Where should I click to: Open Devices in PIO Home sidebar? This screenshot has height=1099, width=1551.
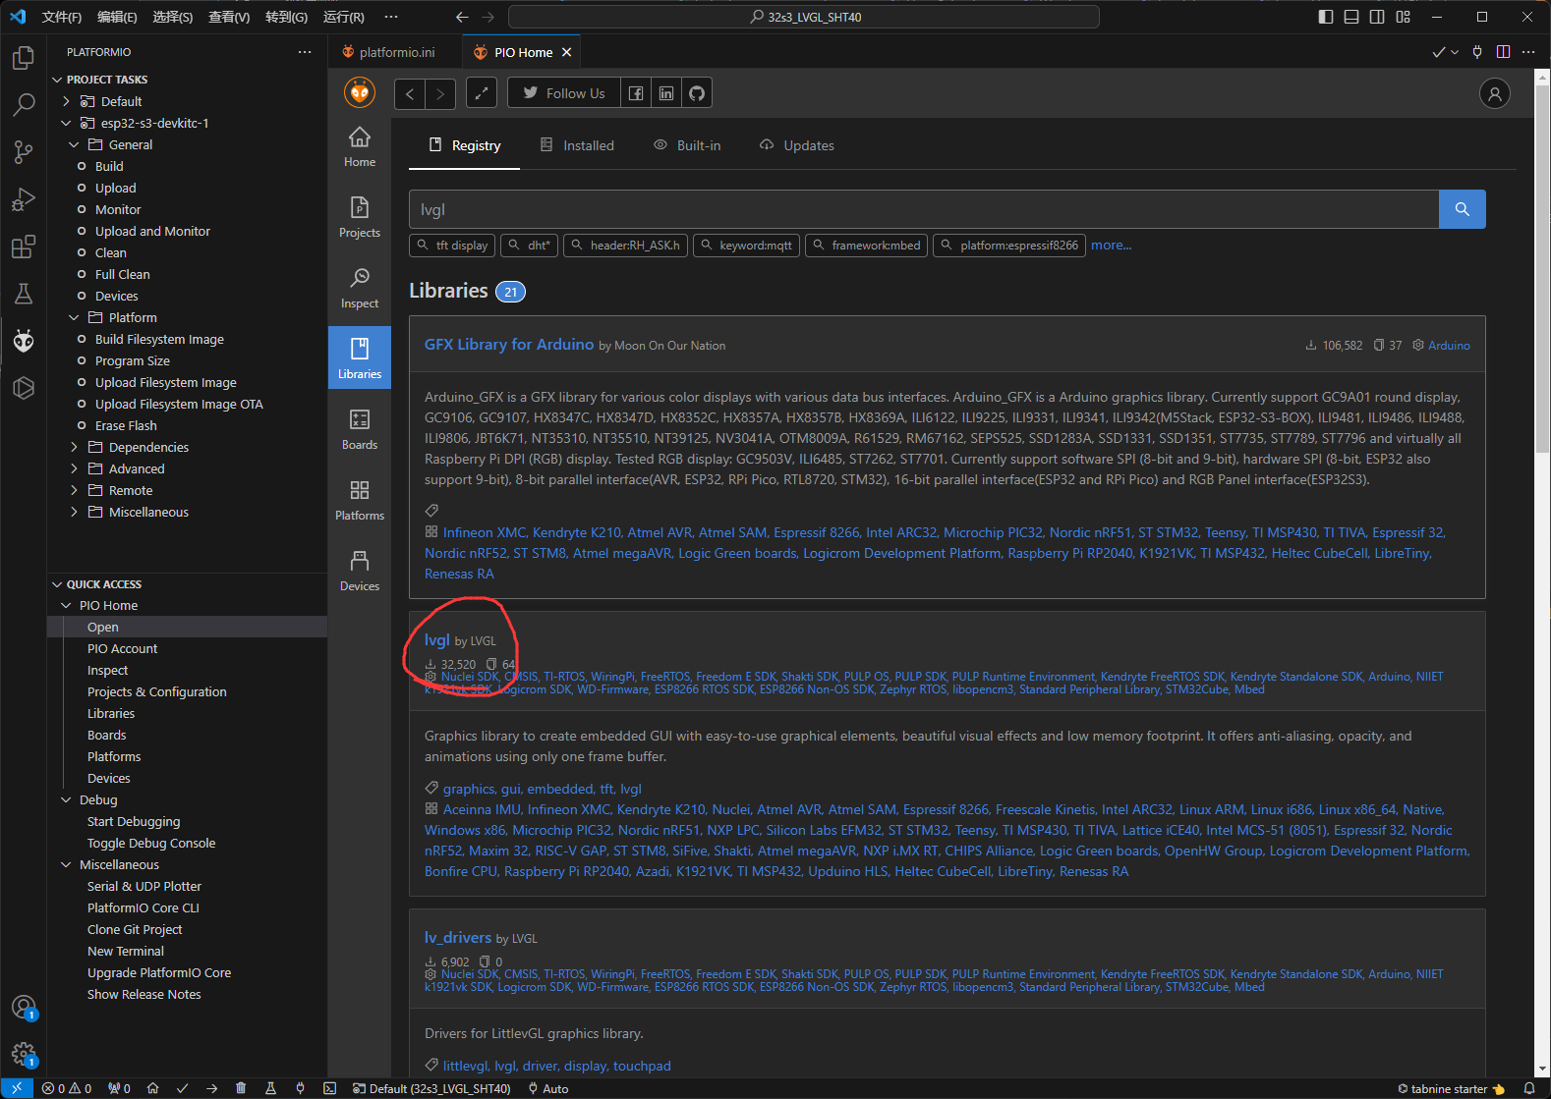pyautogui.click(x=360, y=572)
